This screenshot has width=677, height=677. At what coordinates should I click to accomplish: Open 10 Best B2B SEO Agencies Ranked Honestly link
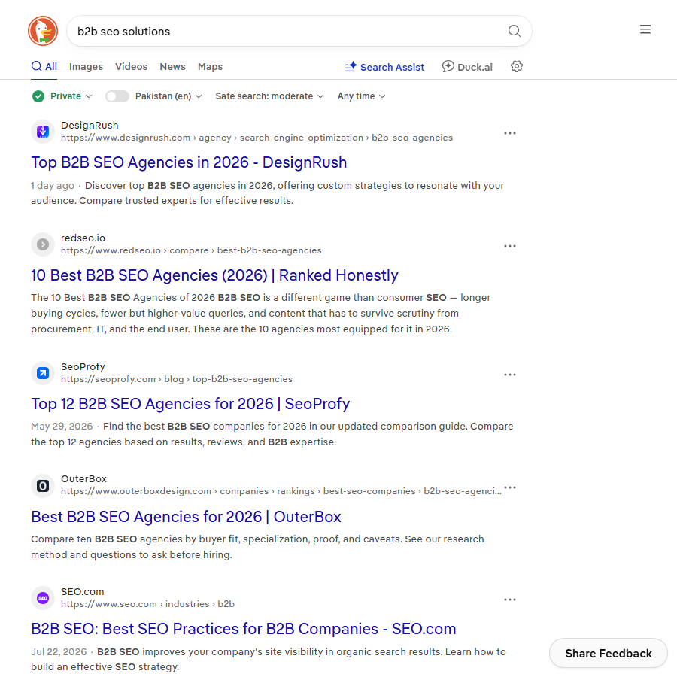[x=214, y=275]
